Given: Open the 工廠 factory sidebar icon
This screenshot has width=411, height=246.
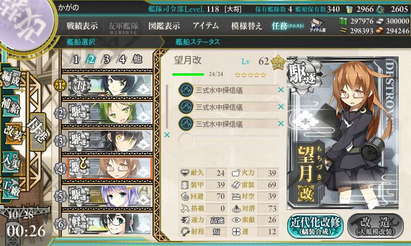Looking at the screenshot, I should click(10, 189).
